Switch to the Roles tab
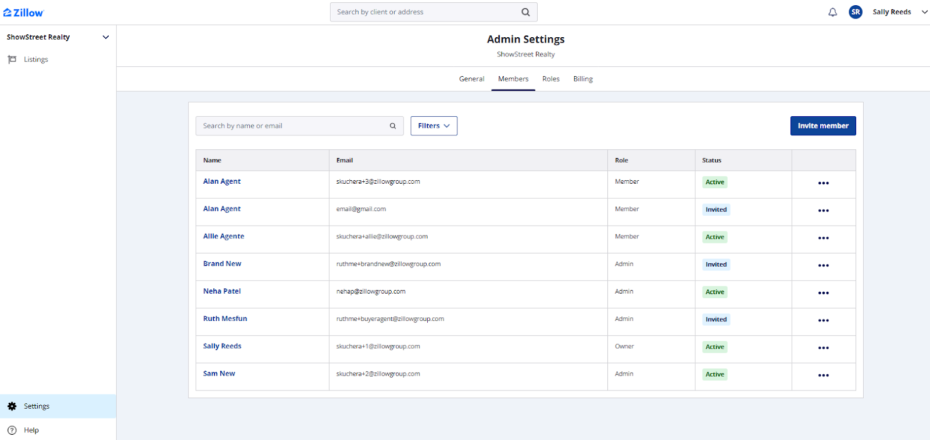 pos(550,79)
